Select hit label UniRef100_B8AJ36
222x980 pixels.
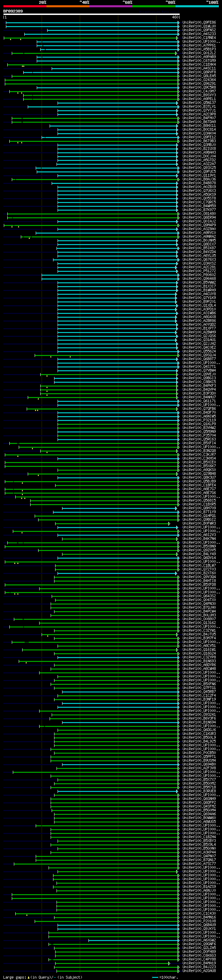click(199, 179)
